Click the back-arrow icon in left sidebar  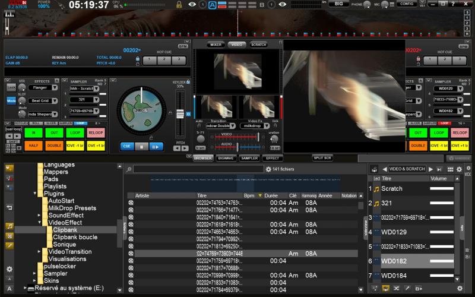click(x=9, y=207)
